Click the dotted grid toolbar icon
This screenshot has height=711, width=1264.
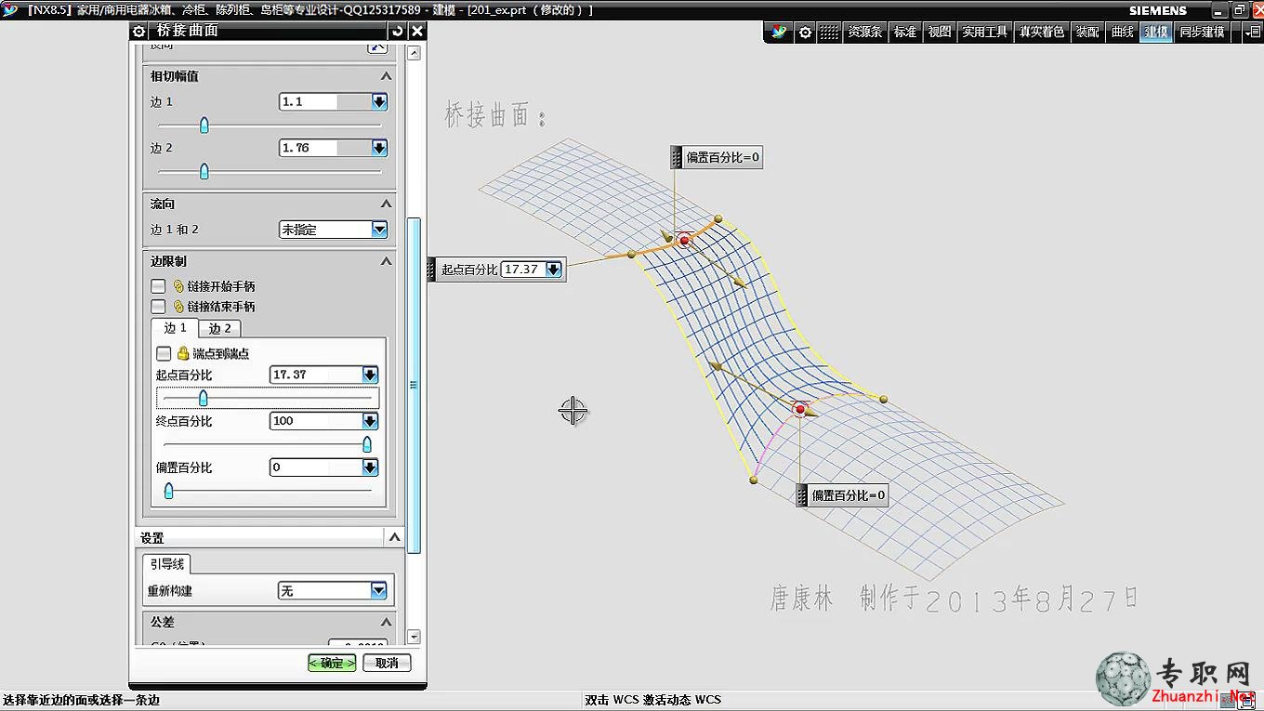pos(828,32)
